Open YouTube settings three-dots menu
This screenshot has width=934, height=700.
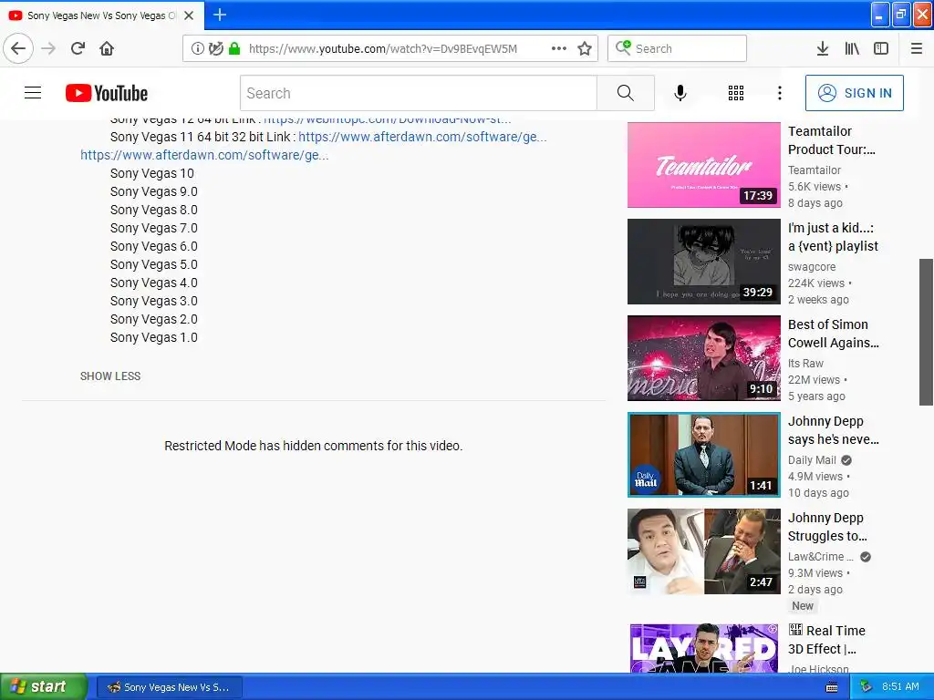(779, 93)
